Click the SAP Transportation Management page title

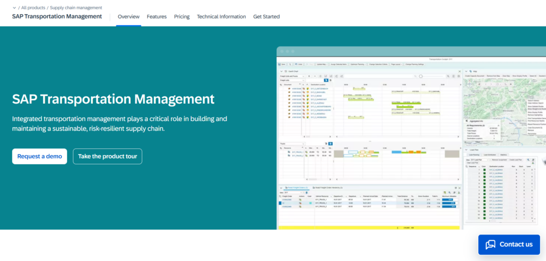coord(57,16)
